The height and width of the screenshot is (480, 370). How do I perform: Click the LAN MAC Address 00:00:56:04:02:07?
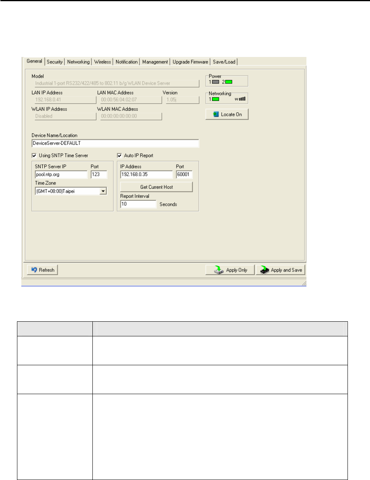click(x=131, y=100)
